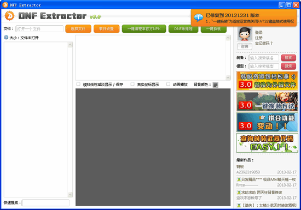Click the 文件 path input field
The width and height of the screenshot is (301, 210).
(39, 29)
